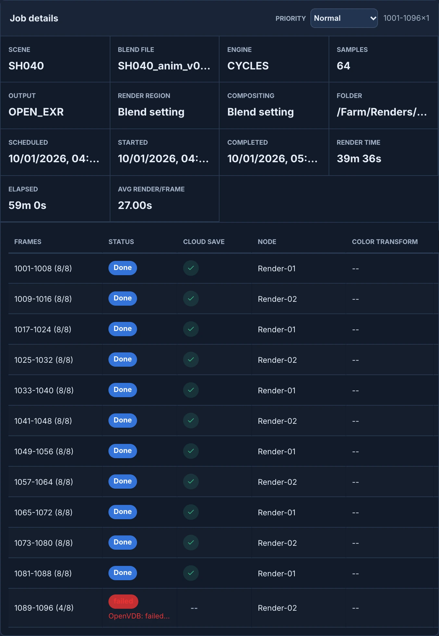The height and width of the screenshot is (636, 439).
Task: Click cloud save checkmark for frames 1001-1008
Action: [x=191, y=268]
